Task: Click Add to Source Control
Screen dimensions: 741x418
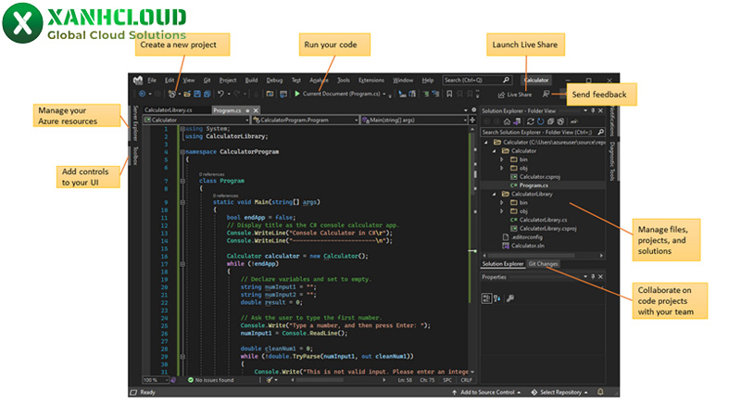Action: click(x=486, y=392)
